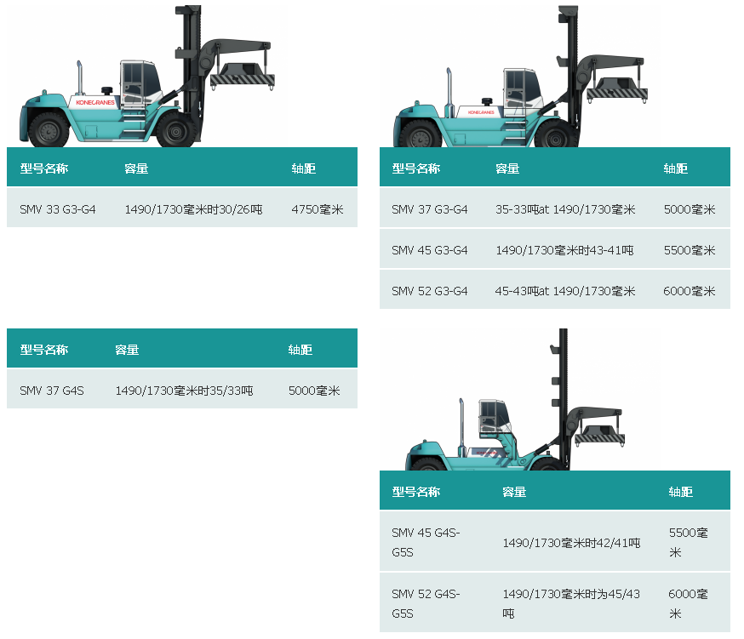Click 型号名称 header in the SMV 33 table
The height and width of the screenshot is (639, 744).
click(43, 168)
